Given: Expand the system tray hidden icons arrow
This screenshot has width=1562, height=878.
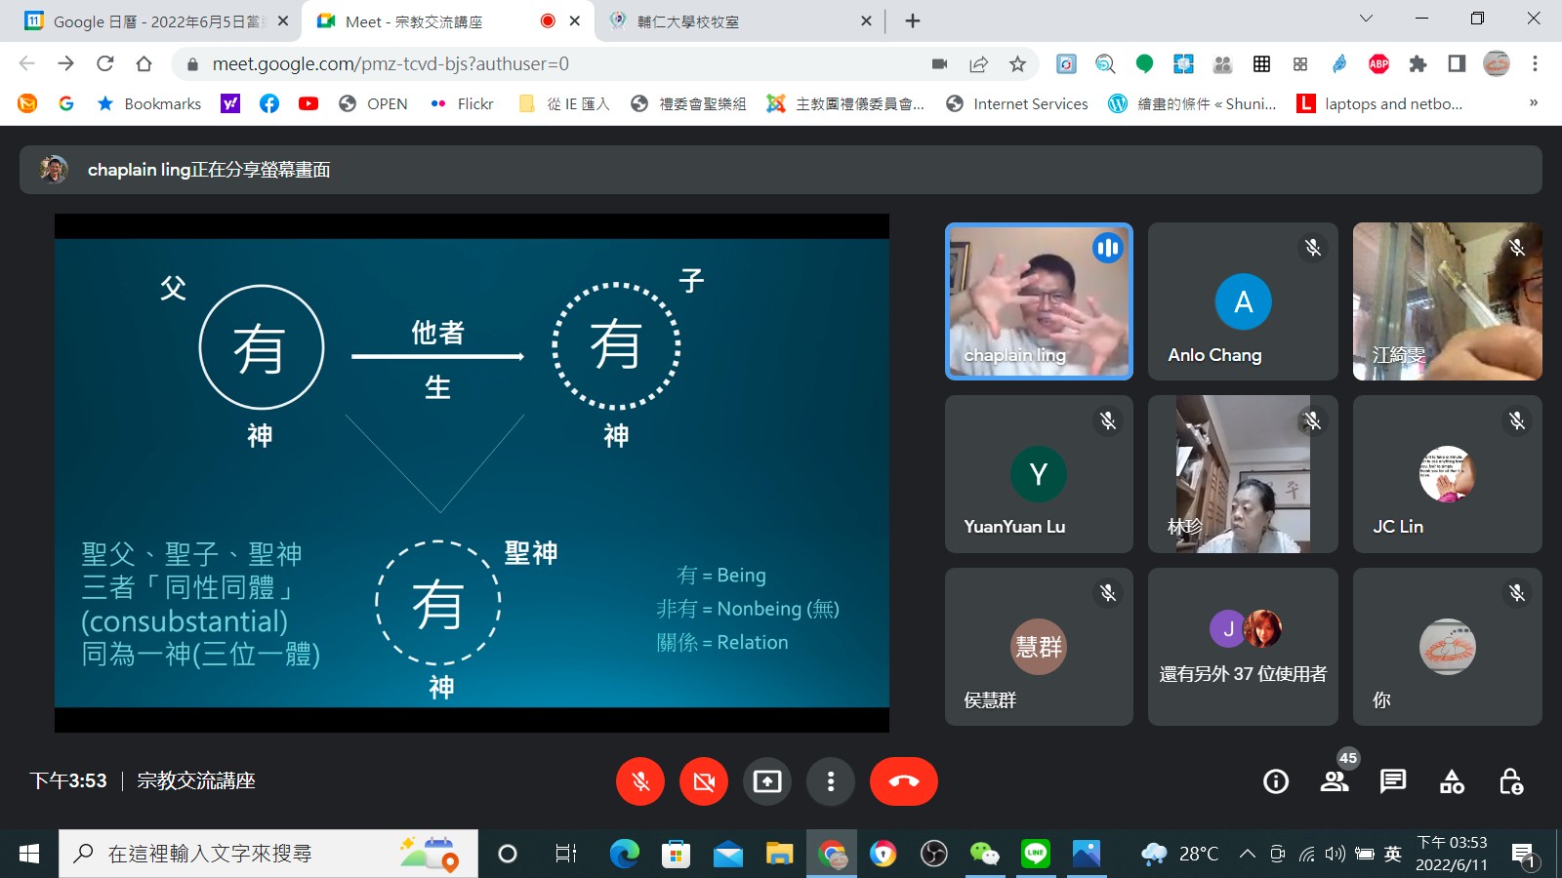Looking at the screenshot, I should tap(1247, 855).
